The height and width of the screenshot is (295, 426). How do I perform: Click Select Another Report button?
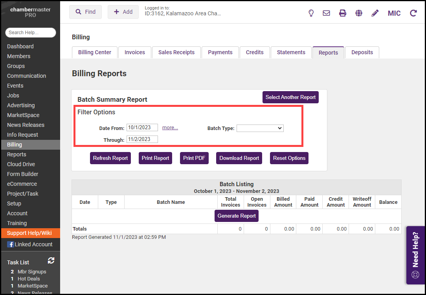coord(290,97)
